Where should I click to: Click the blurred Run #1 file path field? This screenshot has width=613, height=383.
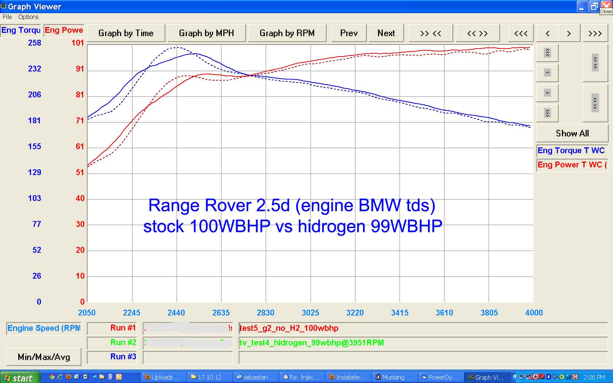point(188,328)
